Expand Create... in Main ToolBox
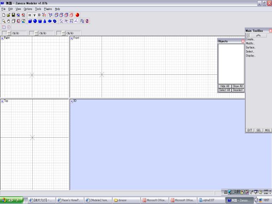The height and width of the screenshot is (204, 272). (250, 40)
